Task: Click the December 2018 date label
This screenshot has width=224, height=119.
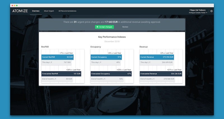Action: (x=112, y=42)
